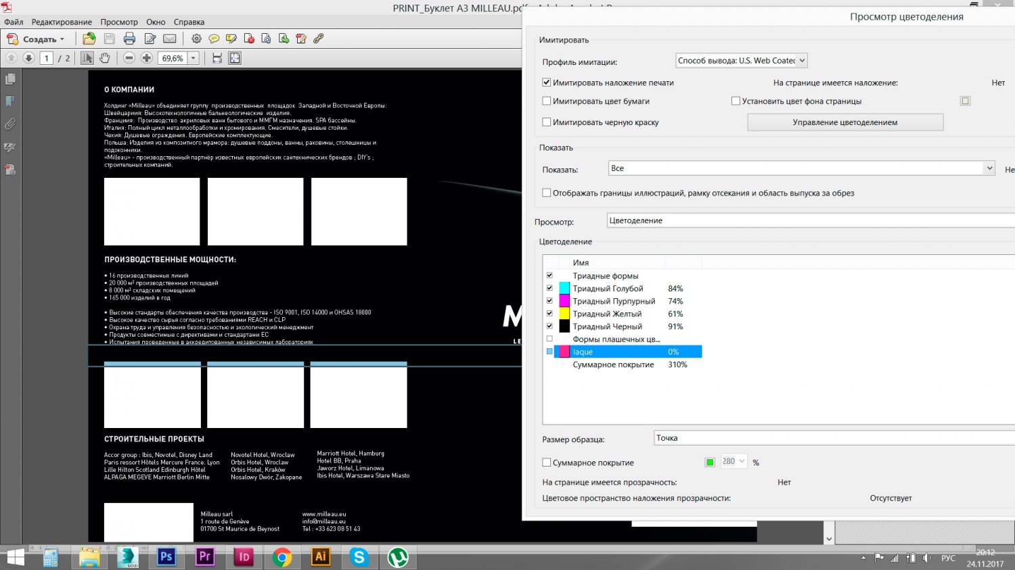Open the 'Размер образца' dropdown
This screenshot has width=1015, height=570.
tap(834, 438)
